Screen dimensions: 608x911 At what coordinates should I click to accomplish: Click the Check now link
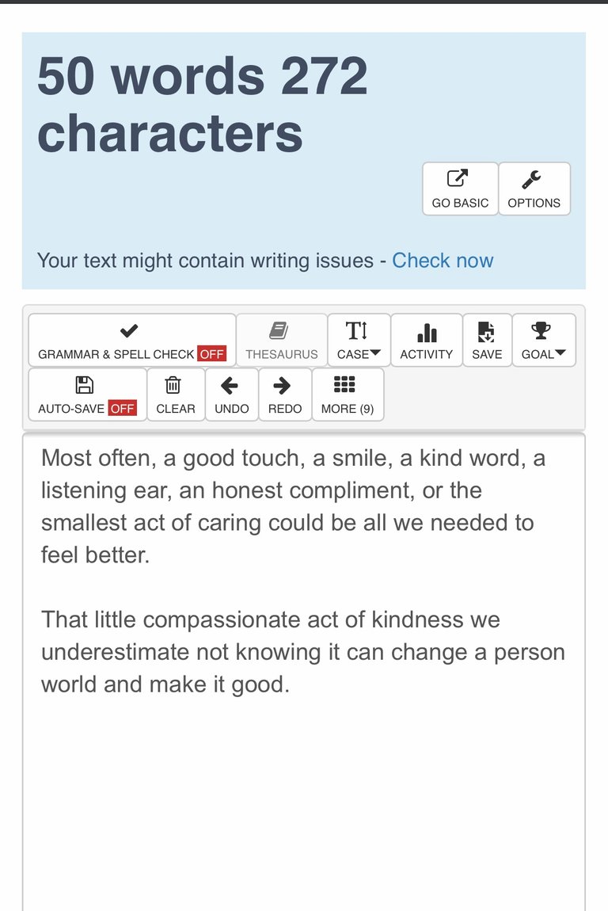443,261
